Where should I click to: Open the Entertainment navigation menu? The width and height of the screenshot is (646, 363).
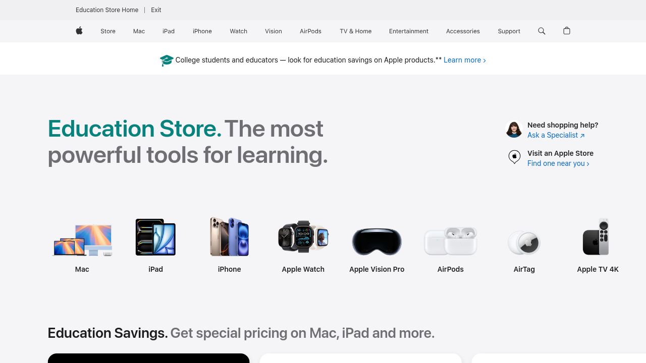(409, 31)
